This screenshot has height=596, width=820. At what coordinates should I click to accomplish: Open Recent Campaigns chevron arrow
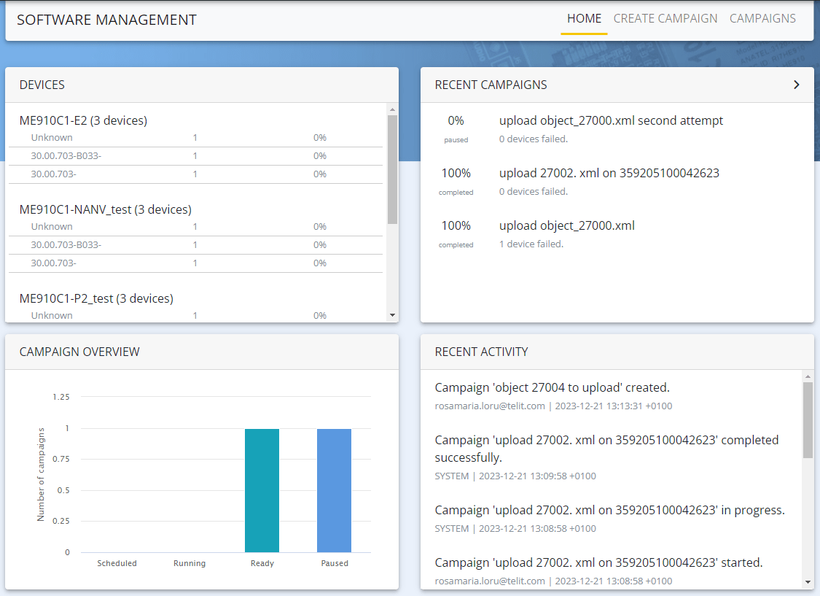(796, 85)
